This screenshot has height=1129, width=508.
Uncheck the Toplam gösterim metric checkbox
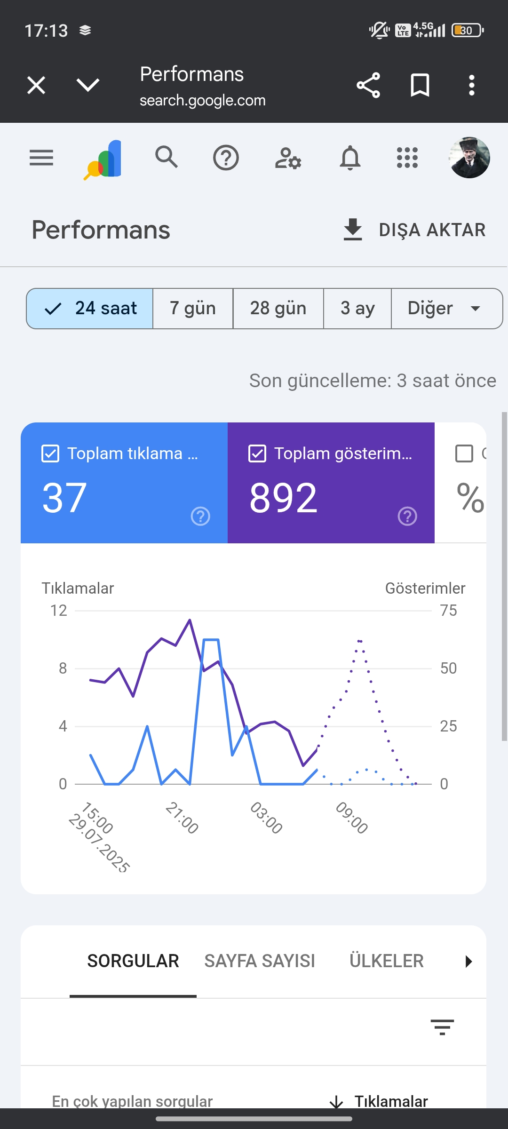257,453
